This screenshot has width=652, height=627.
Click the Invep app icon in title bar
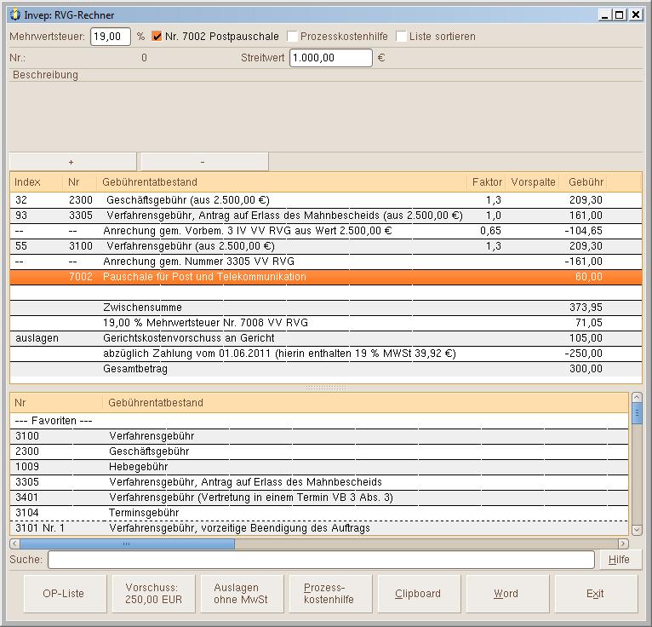coord(15,15)
